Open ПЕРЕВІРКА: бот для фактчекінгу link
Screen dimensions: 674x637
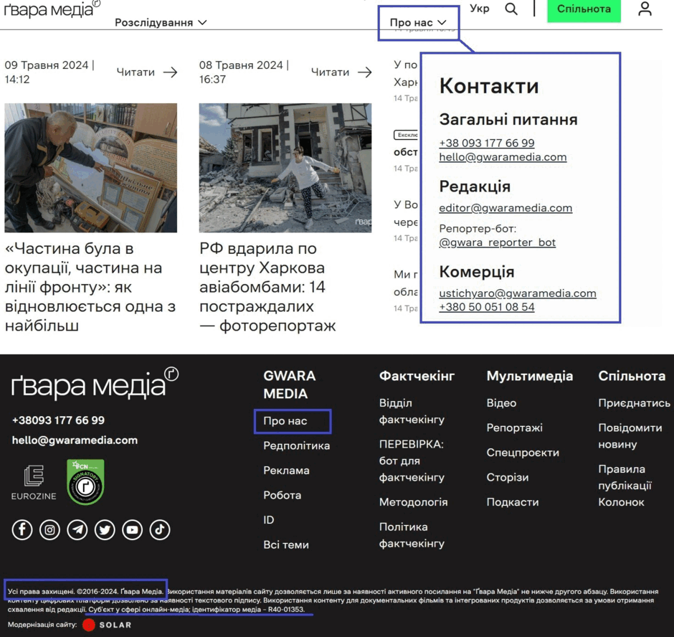(x=412, y=461)
